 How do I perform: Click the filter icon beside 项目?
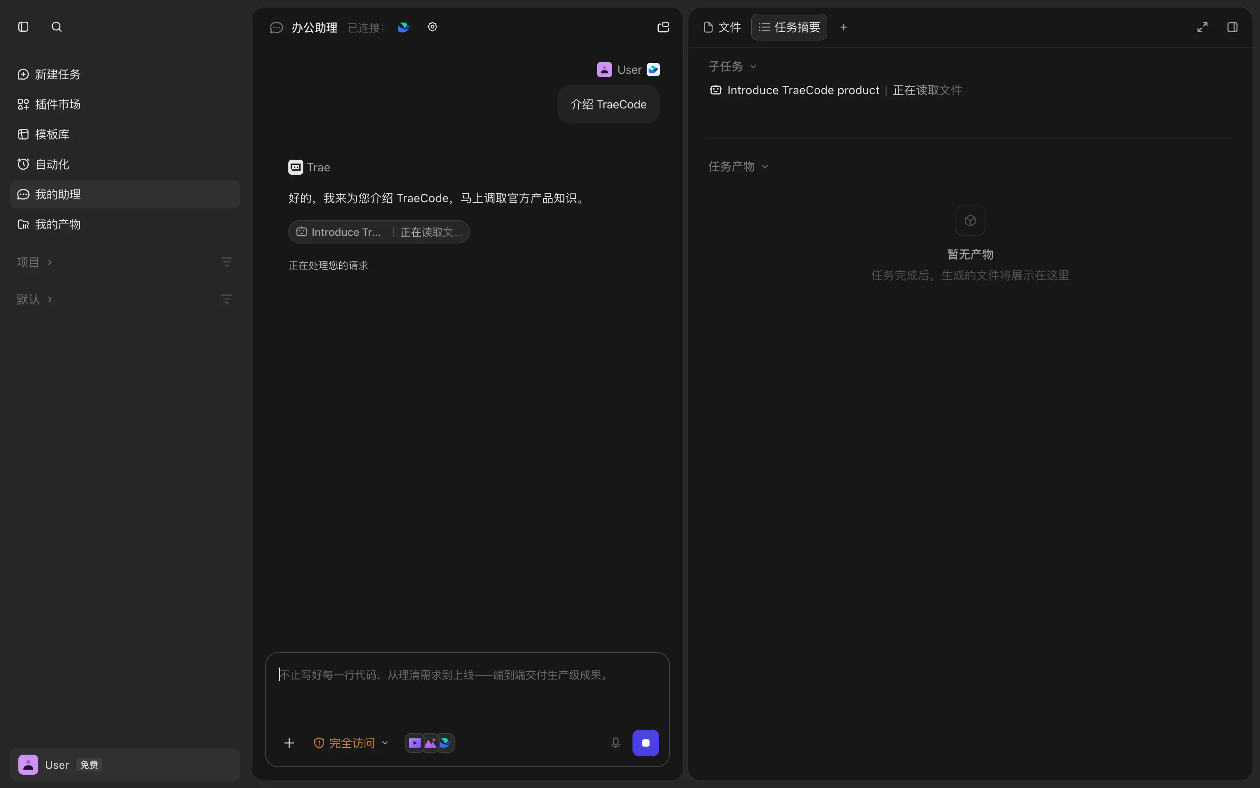(x=227, y=262)
